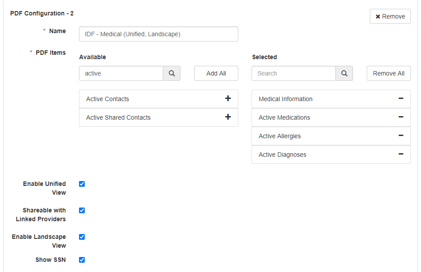
Task: Click the Remove All button
Action: (x=388, y=73)
